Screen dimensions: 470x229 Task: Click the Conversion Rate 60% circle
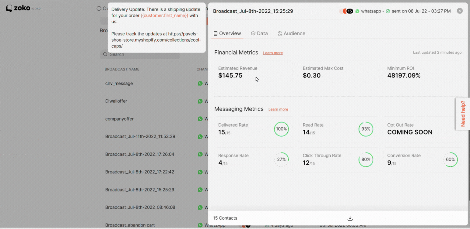tap(450, 159)
